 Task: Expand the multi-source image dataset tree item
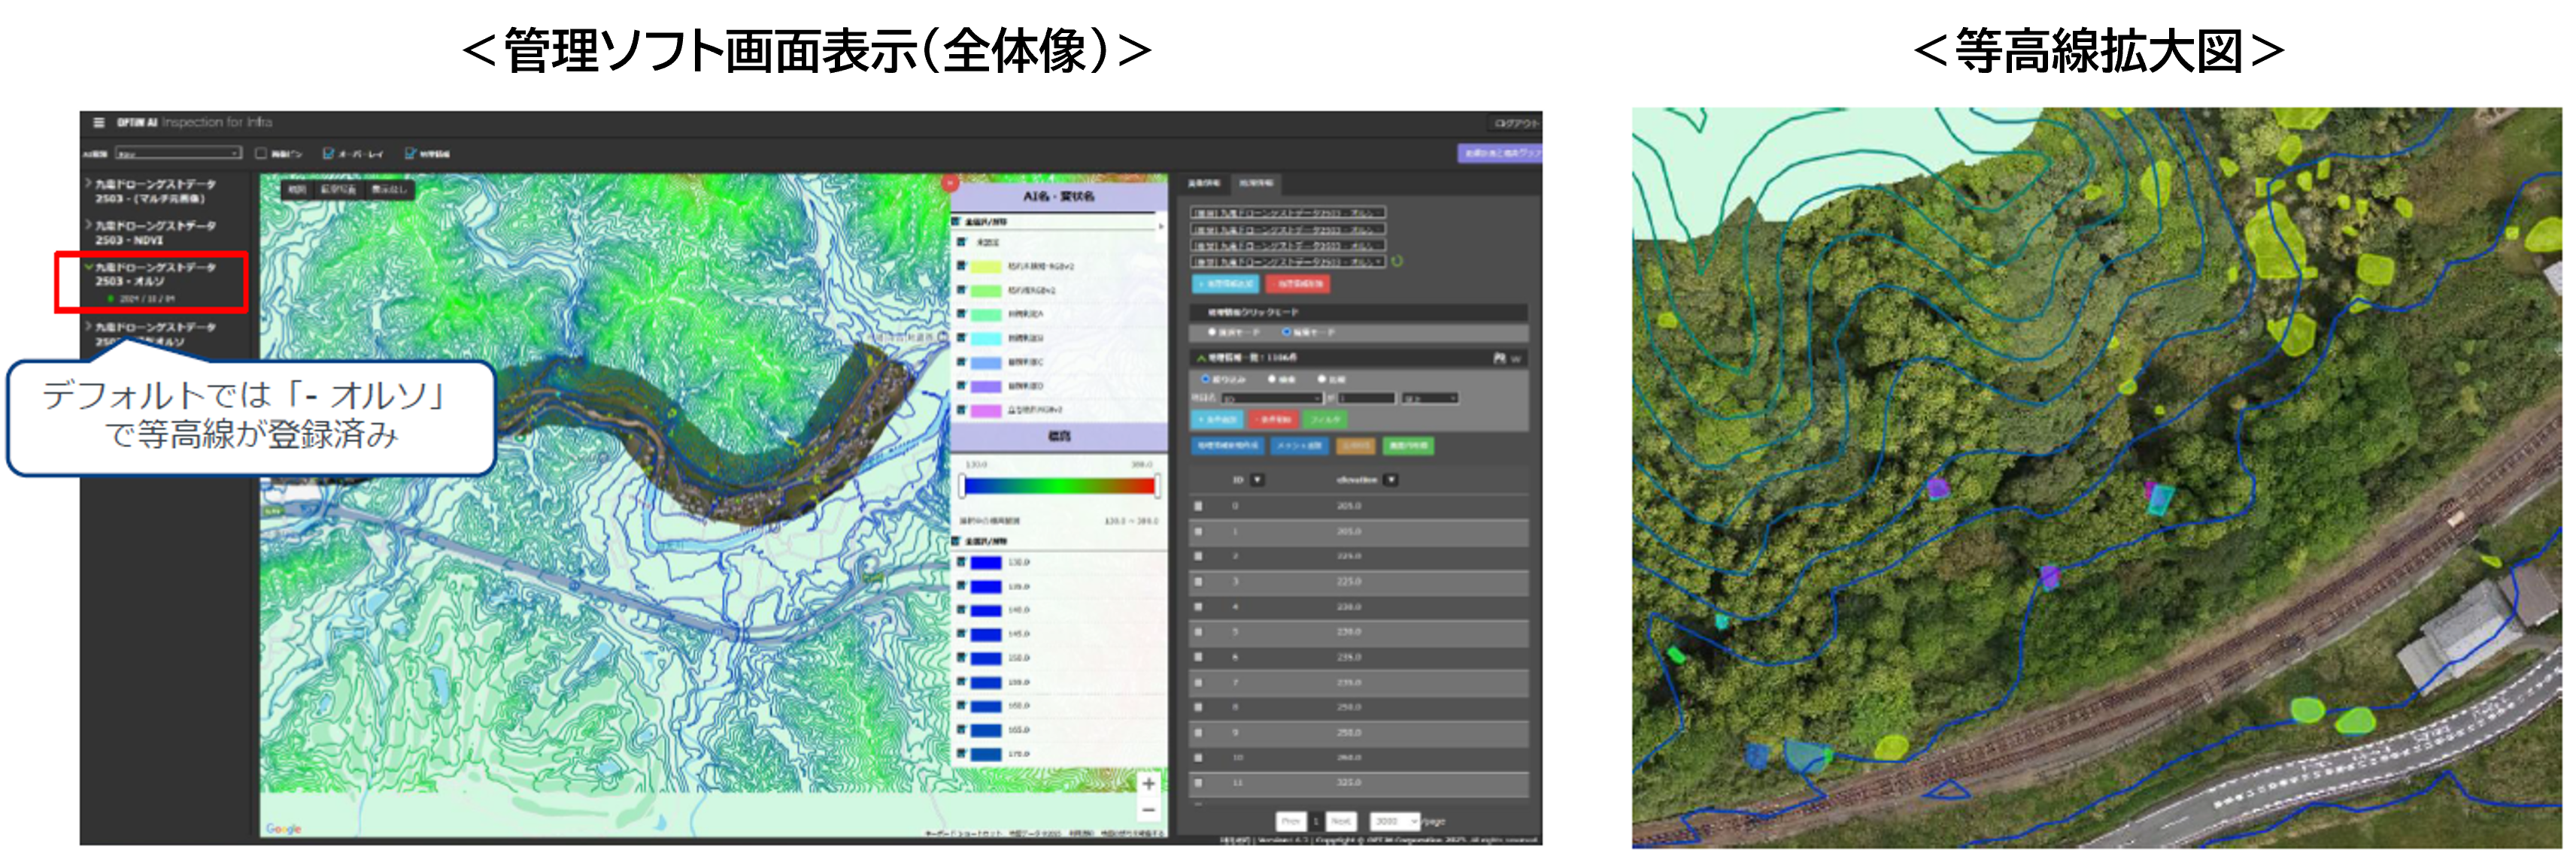(88, 184)
